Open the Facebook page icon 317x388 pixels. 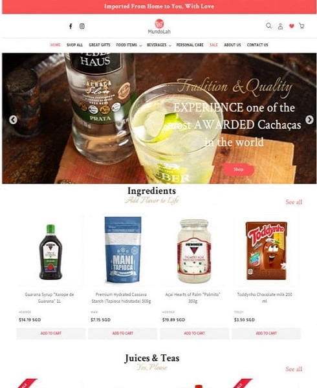pyautogui.click(x=71, y=27)
